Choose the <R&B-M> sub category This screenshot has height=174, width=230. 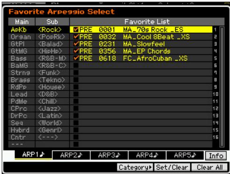(x=52, y=58)
